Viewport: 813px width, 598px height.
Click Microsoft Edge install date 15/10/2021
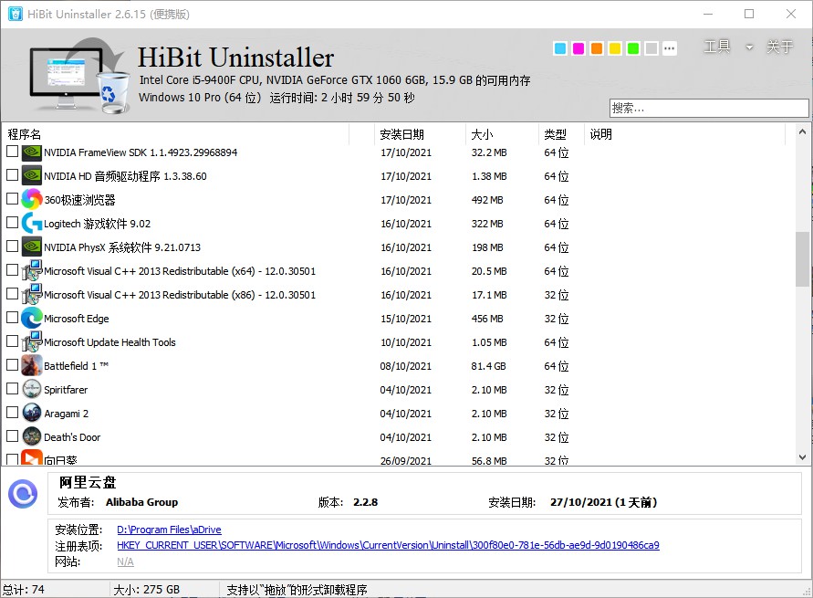click(x=406, y=319)
